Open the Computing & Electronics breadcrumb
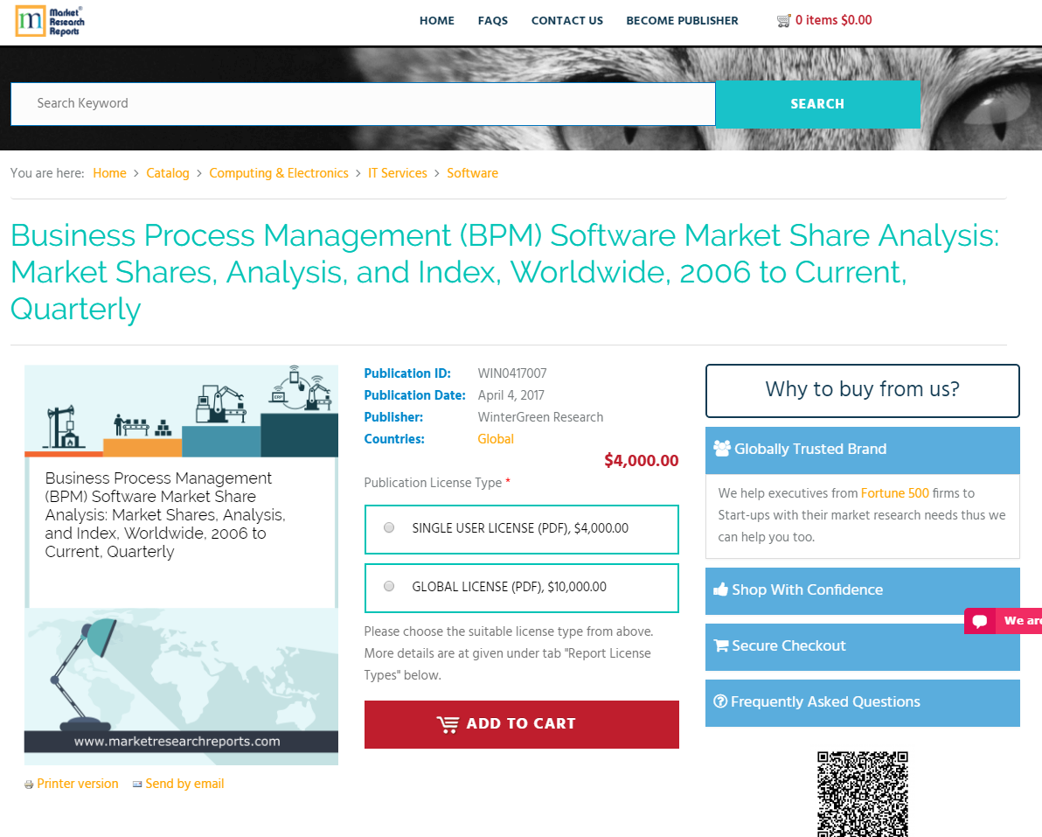1042x837 pixels. click(x=279, y=173)
